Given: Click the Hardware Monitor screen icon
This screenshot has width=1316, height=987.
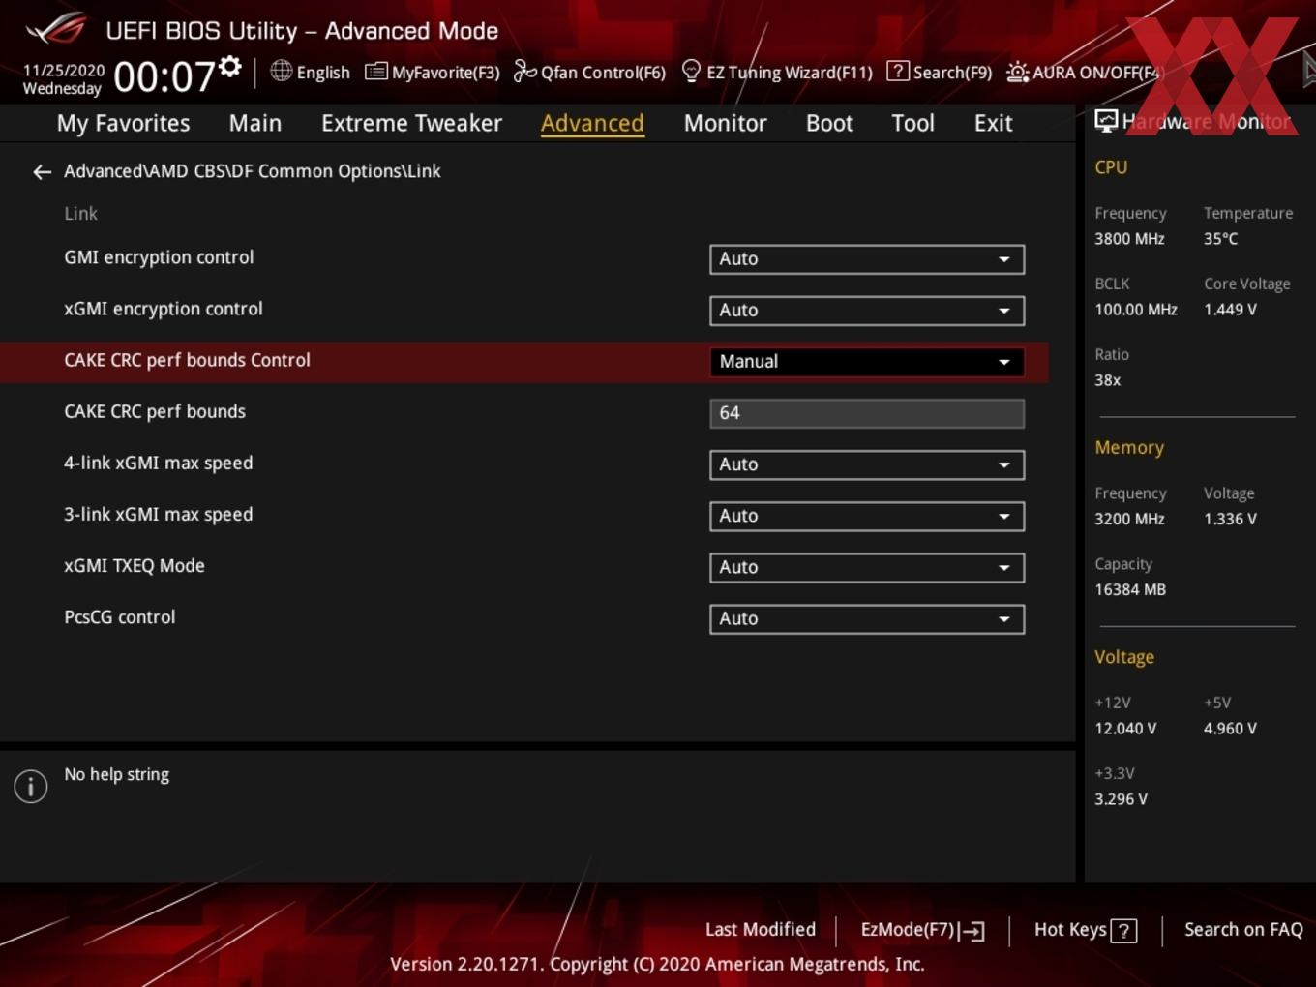Looking at the screenshot, I should pyautogui.click(x=1106, y=120).
